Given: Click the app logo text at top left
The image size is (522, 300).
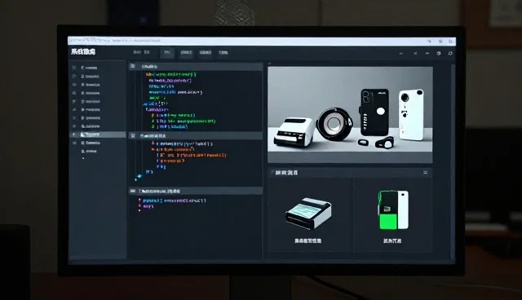Looking at the screenshot, I should pos(83,51).
